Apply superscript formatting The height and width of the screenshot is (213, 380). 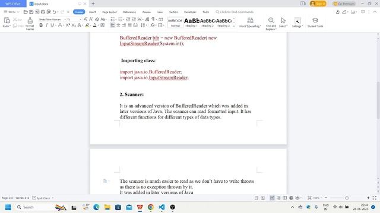pyautogui.click(x=68, y=25)
